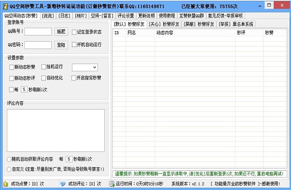The width and height of the screenshot is (291, 190).
Task: Toggle the 开机自动运行 checkbox
Action: (74, 45)
